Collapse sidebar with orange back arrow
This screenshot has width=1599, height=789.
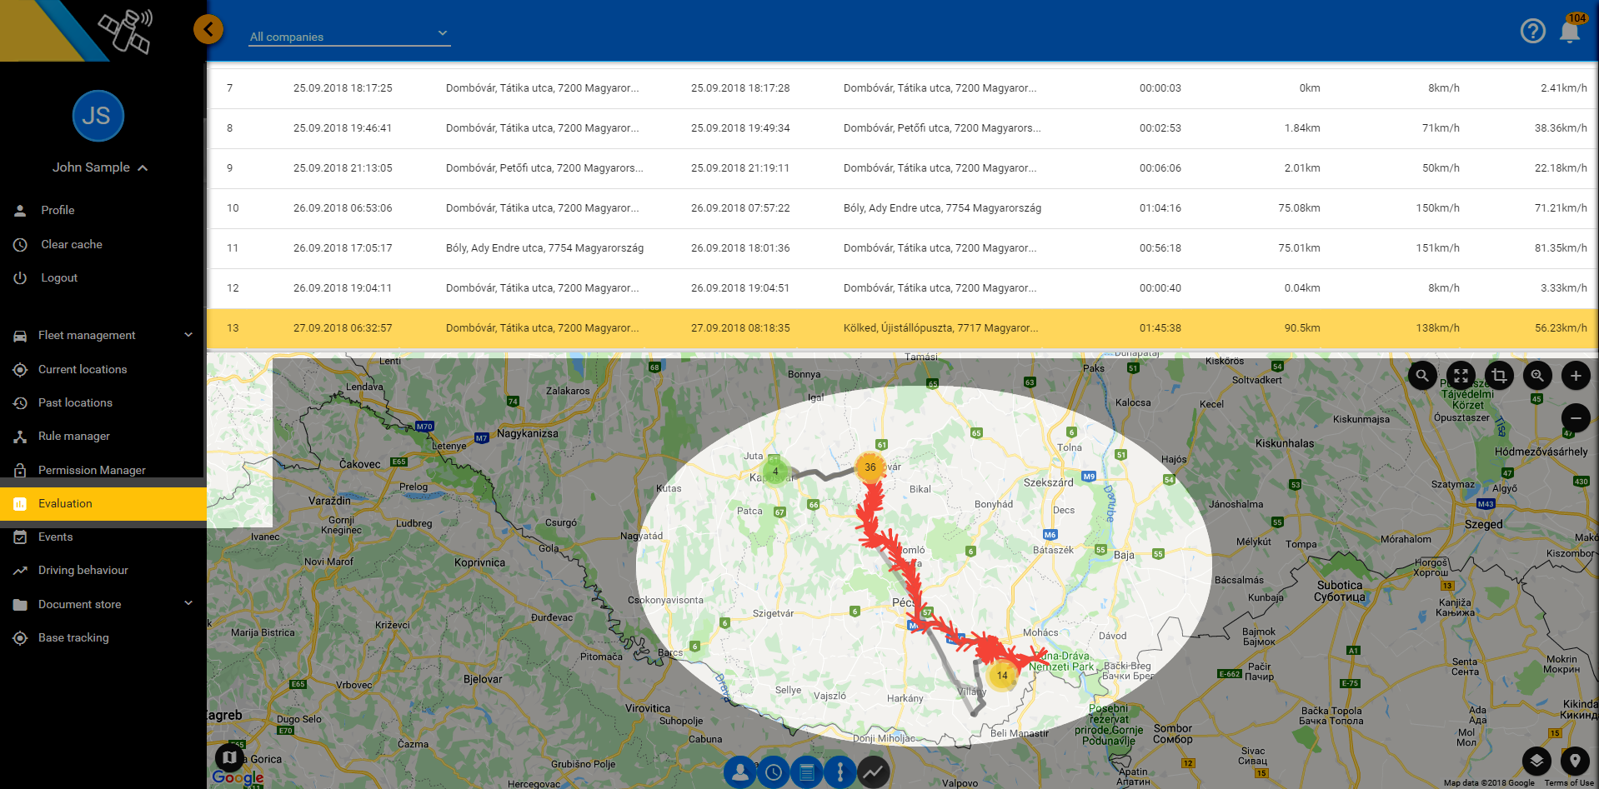click(208, 30)
